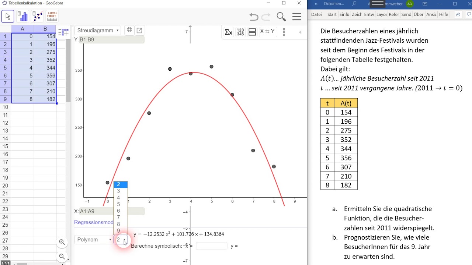Open the one-variable analysis histogram tool

23,17
